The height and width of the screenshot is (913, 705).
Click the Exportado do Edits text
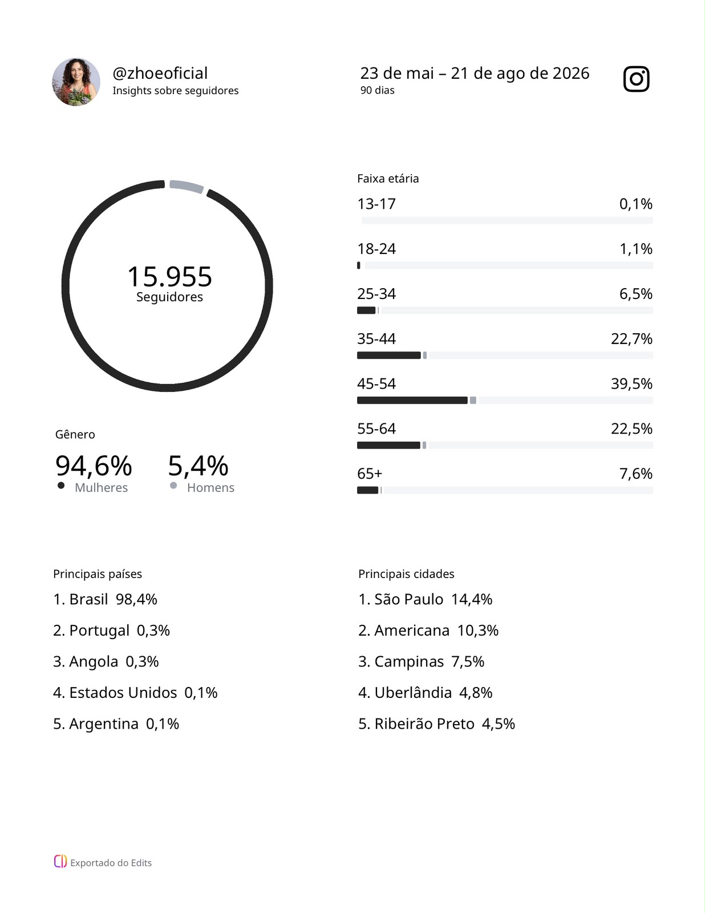click(111, 863)
